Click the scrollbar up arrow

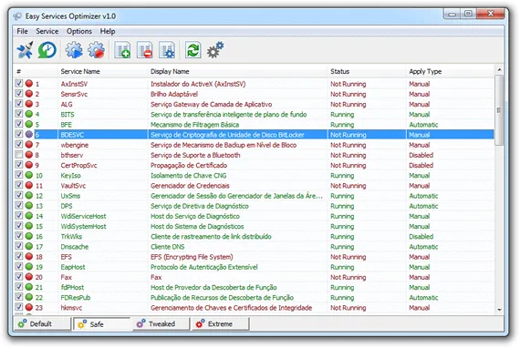click(499, 70)
